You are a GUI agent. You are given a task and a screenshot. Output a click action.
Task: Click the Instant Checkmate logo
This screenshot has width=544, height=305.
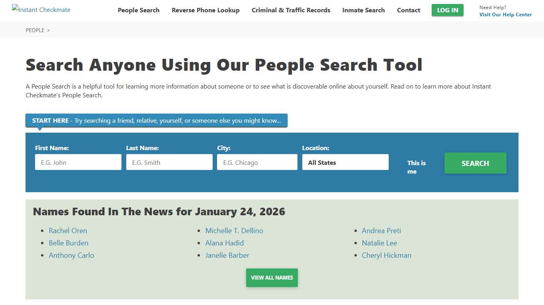41,9
